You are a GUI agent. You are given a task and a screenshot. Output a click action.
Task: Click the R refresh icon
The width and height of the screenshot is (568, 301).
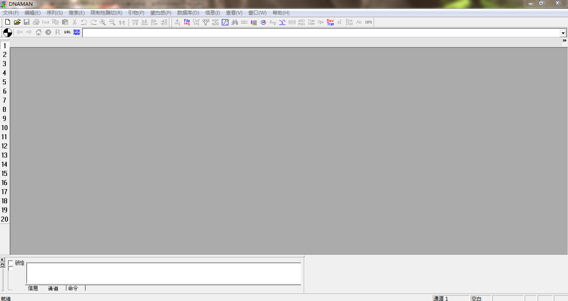pos(58,32)
